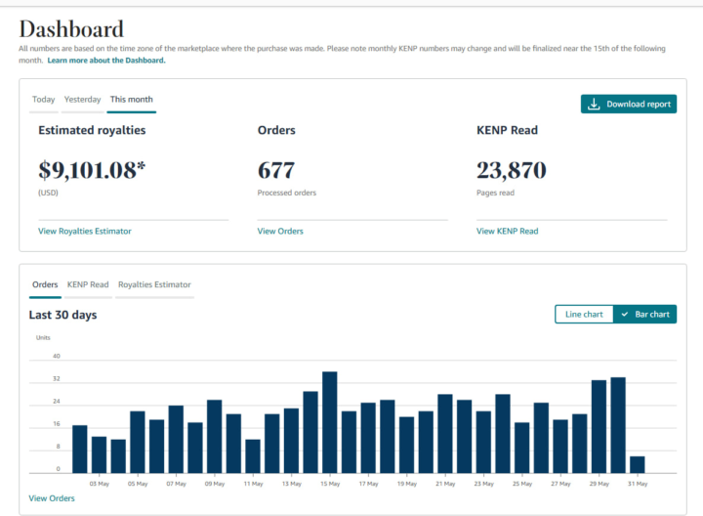Open the Royalties Estimator chart tab
The image size is (703, 516).
coord(154,284)
